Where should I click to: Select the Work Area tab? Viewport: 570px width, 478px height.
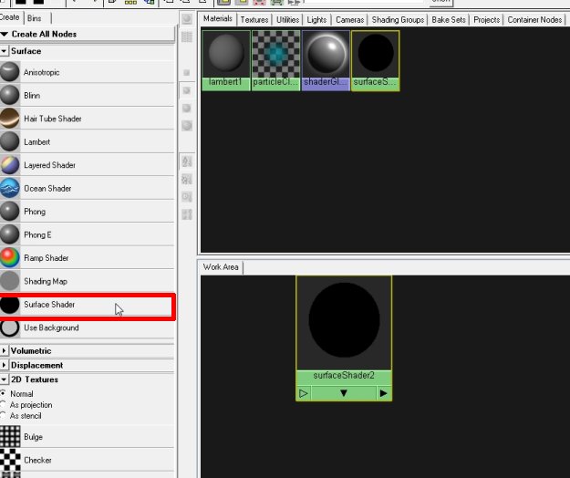pyautogui.click(x=221, y=267)
